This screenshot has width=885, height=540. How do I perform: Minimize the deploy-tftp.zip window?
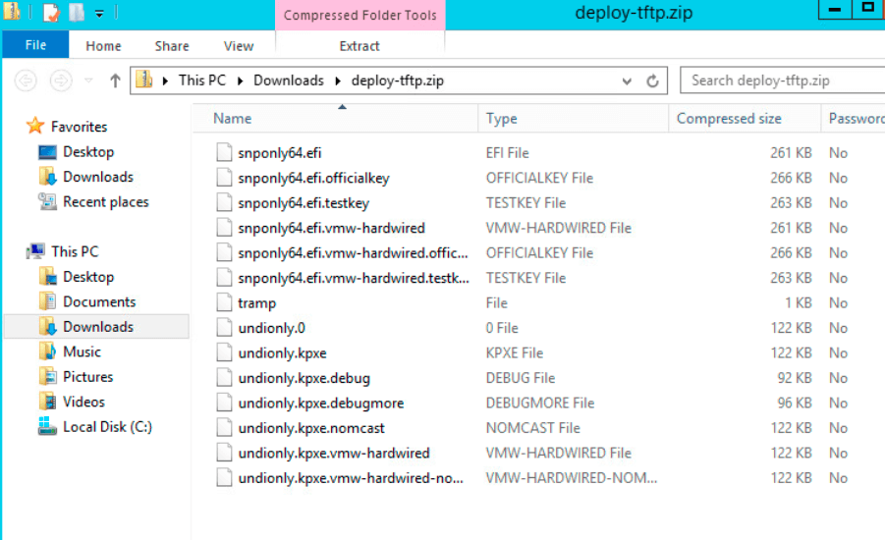click(x=835, y=10)
